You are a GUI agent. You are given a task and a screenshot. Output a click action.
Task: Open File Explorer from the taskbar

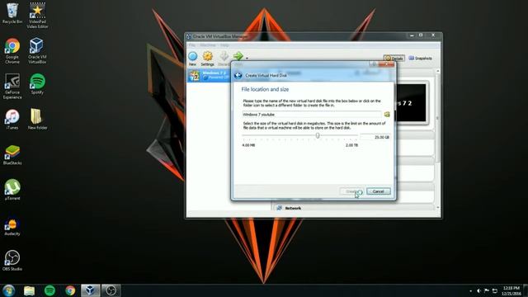coord(30,290)
